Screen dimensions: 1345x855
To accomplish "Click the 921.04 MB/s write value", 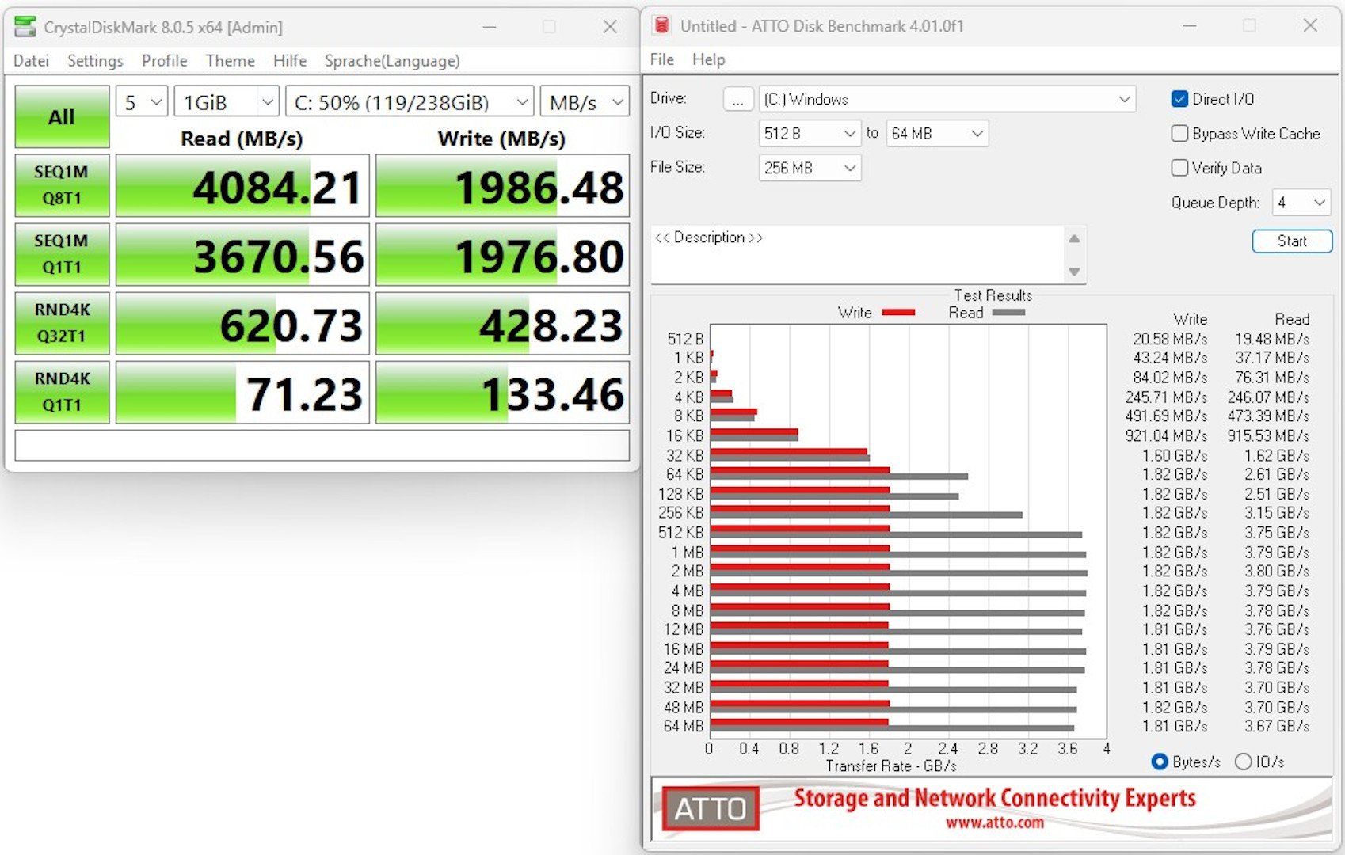I will point(1166,435).
